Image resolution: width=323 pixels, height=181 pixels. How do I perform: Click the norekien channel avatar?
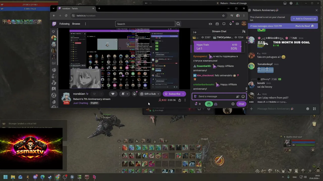pyautogui.click(x=66, y=98)
